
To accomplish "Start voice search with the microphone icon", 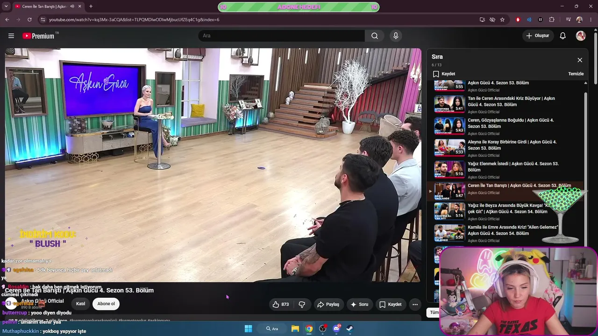I will (396, 36).
